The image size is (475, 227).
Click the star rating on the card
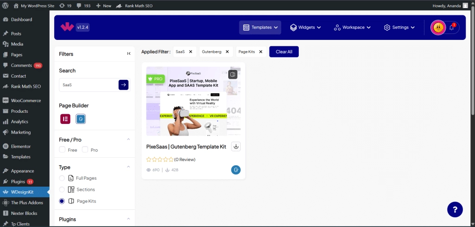click(x=160, y=159)
